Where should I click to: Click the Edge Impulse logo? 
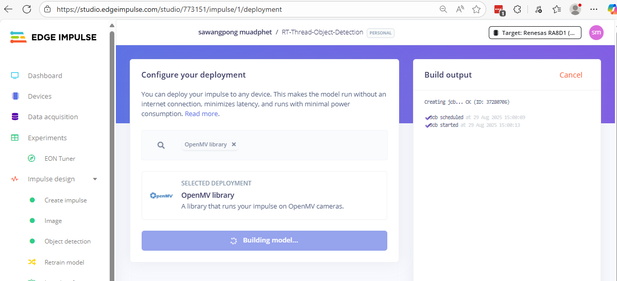coord(53,37)
